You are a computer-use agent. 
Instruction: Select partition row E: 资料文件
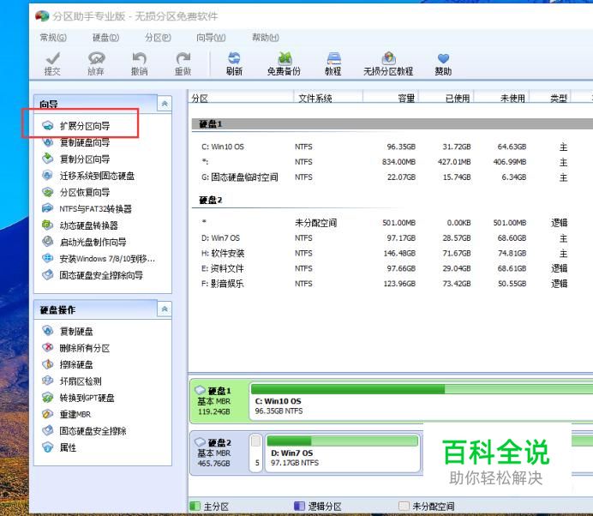point(392,268)
